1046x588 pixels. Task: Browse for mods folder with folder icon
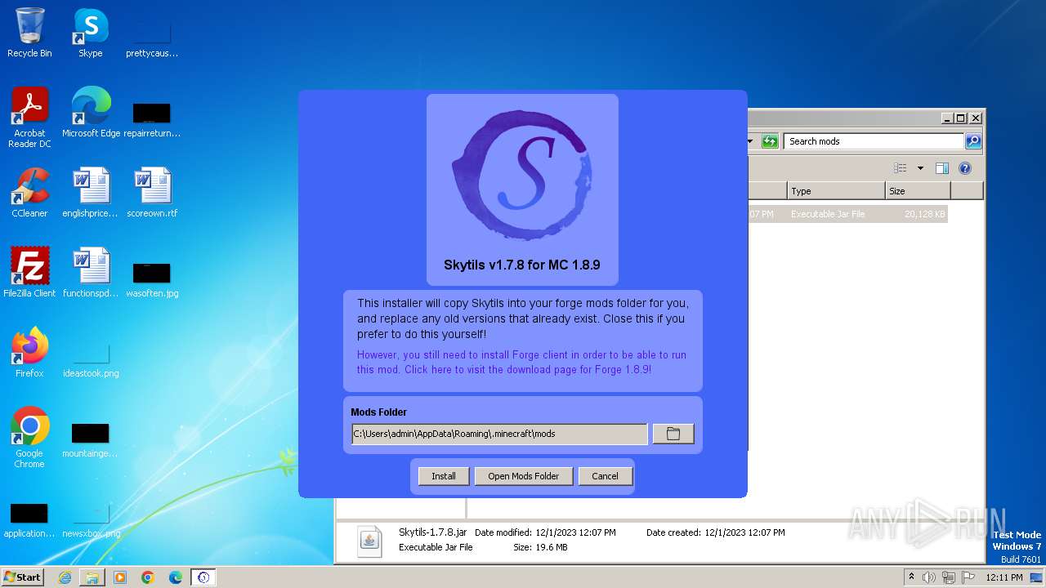673,434
